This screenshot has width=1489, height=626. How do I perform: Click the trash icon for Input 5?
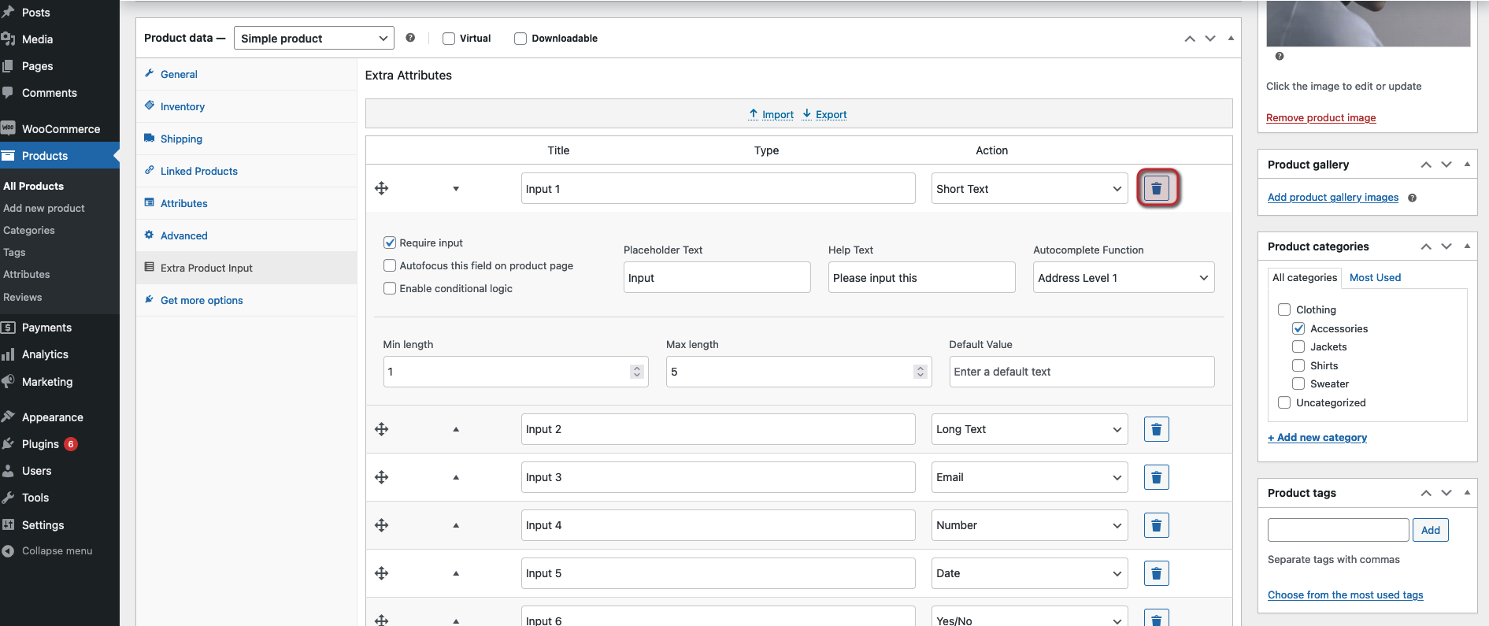(x=1156, y=573)
